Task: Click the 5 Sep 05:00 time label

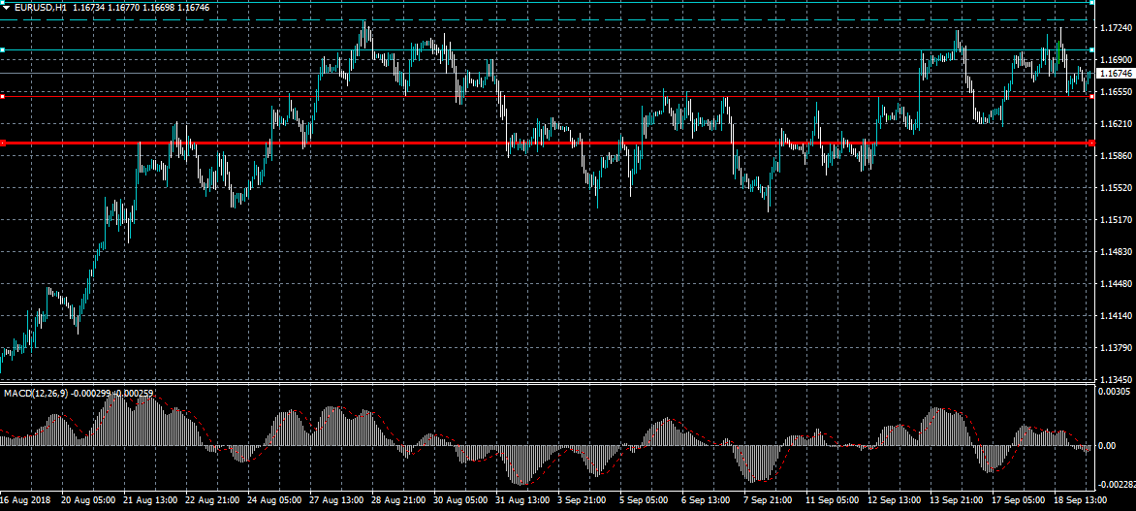Action: click(645, 501)
